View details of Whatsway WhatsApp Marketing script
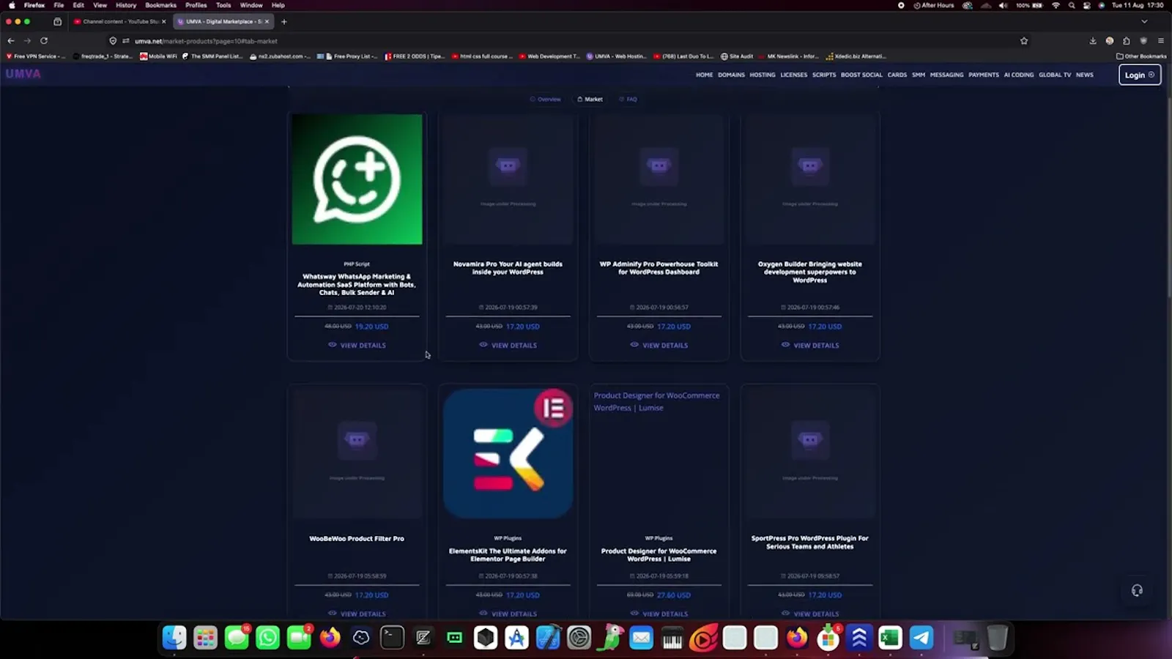The height and width of the screenshot is (659, 1172). point(357,345)
